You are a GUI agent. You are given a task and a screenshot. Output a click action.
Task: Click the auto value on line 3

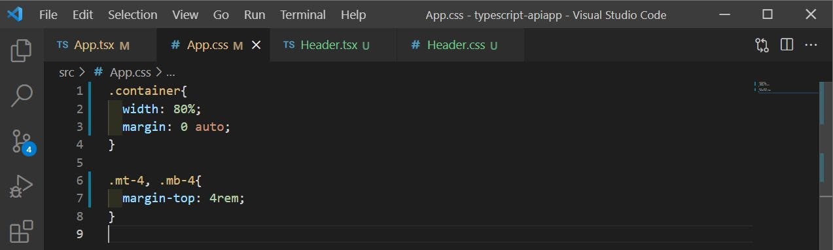[209, 126]
